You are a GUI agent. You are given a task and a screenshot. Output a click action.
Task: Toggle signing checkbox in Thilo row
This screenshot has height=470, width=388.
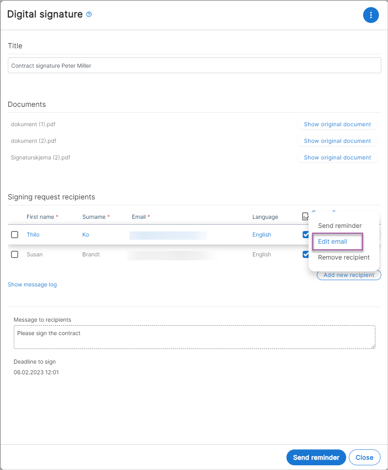(305, 234)
